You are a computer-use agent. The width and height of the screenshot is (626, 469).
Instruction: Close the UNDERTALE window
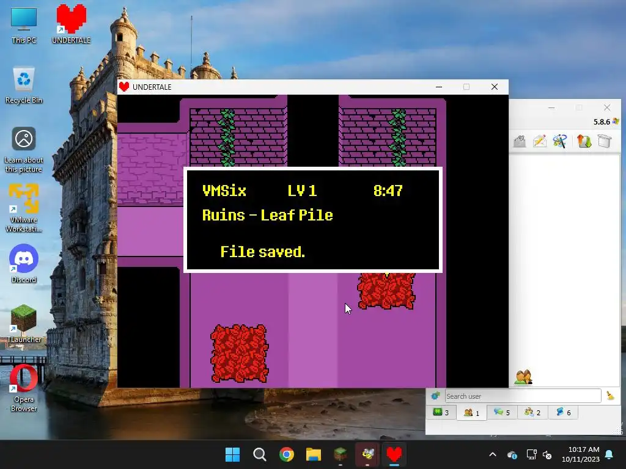(x=494, y=87)
